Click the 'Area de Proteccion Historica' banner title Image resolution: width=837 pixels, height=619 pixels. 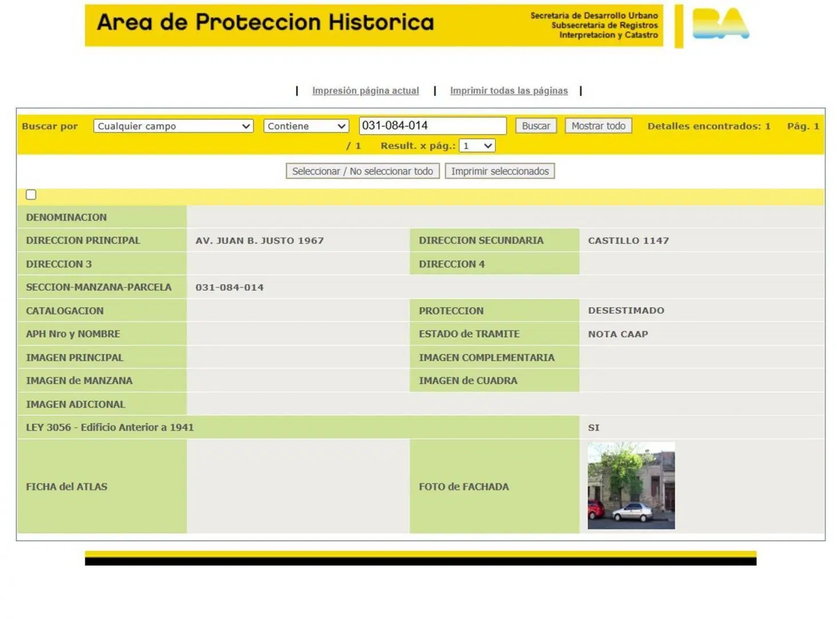pyautogui.click(x=265, y=22)
